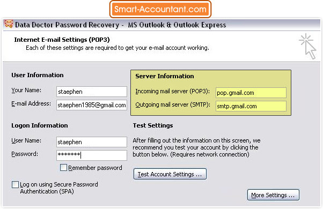
Task: Click the cursor wizard icon in the header
Action: point(307,46)
